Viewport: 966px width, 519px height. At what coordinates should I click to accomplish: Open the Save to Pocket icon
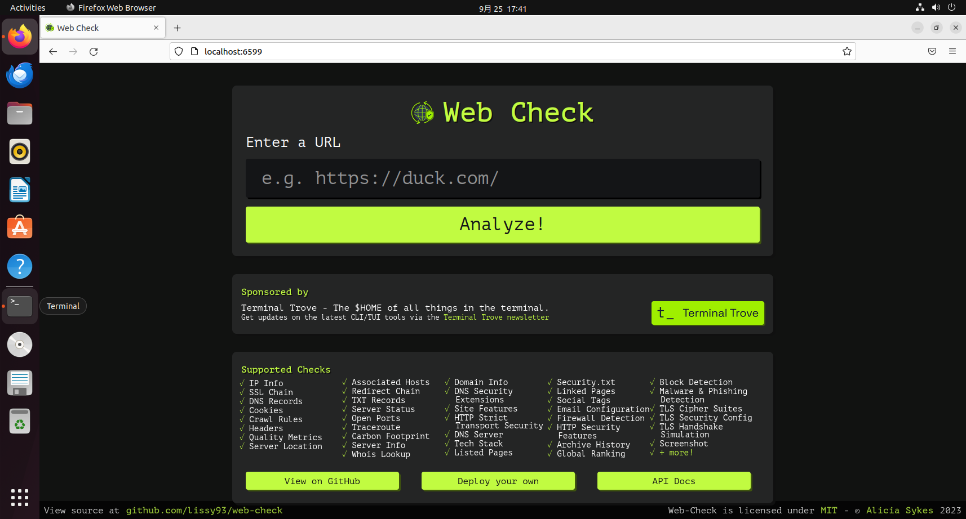click(932, 52)
